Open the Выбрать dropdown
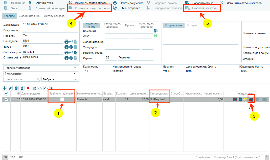 59,79
